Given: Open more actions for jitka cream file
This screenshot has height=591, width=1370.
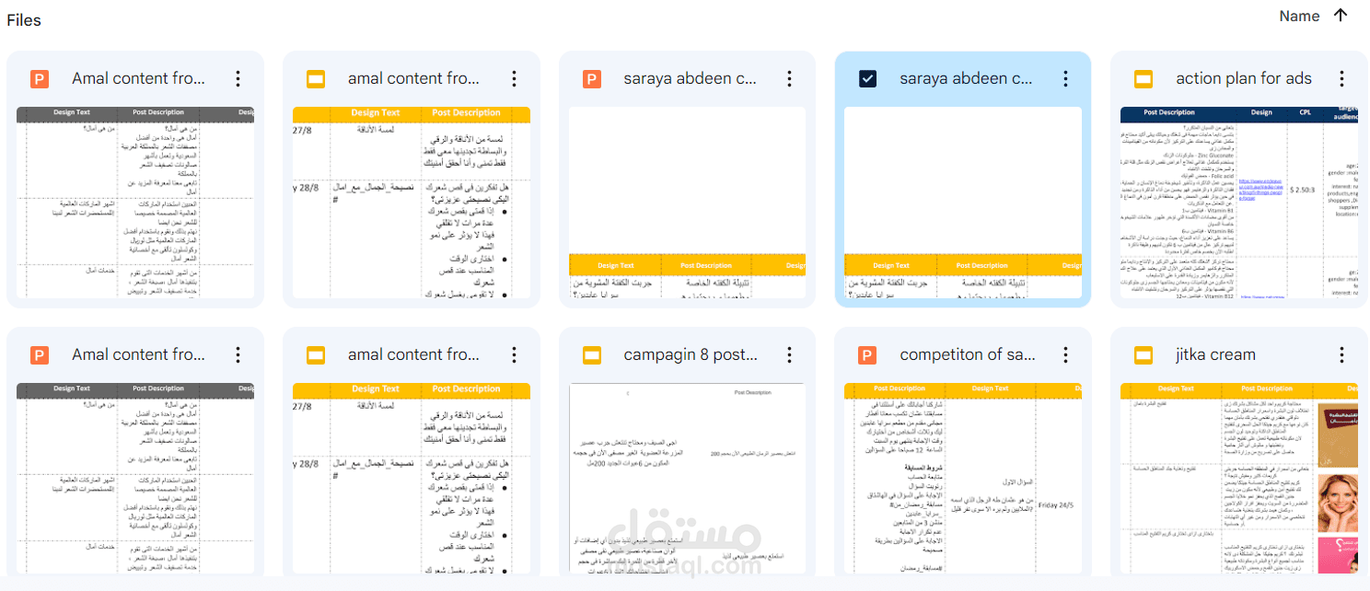Looking at the screenshot, I should 1341,355.
